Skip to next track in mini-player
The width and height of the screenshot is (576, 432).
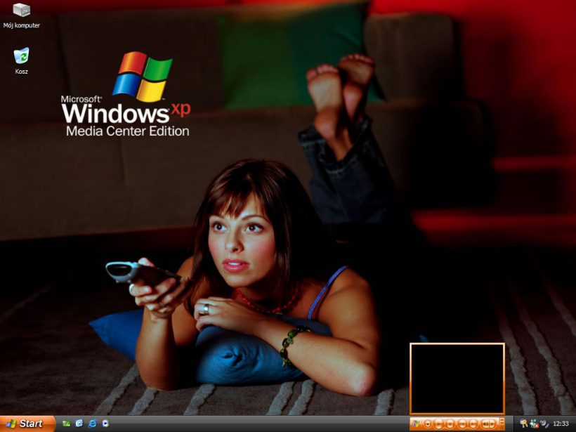click(473, 424)
